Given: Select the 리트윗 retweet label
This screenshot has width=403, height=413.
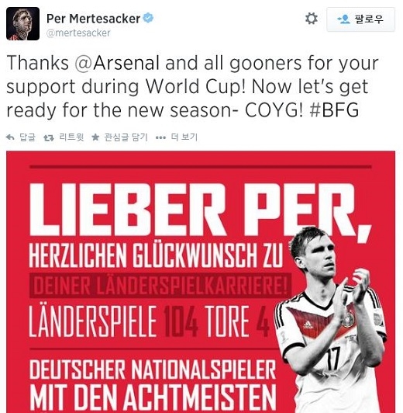Looking at the screenshot, I should coord(71,137).
